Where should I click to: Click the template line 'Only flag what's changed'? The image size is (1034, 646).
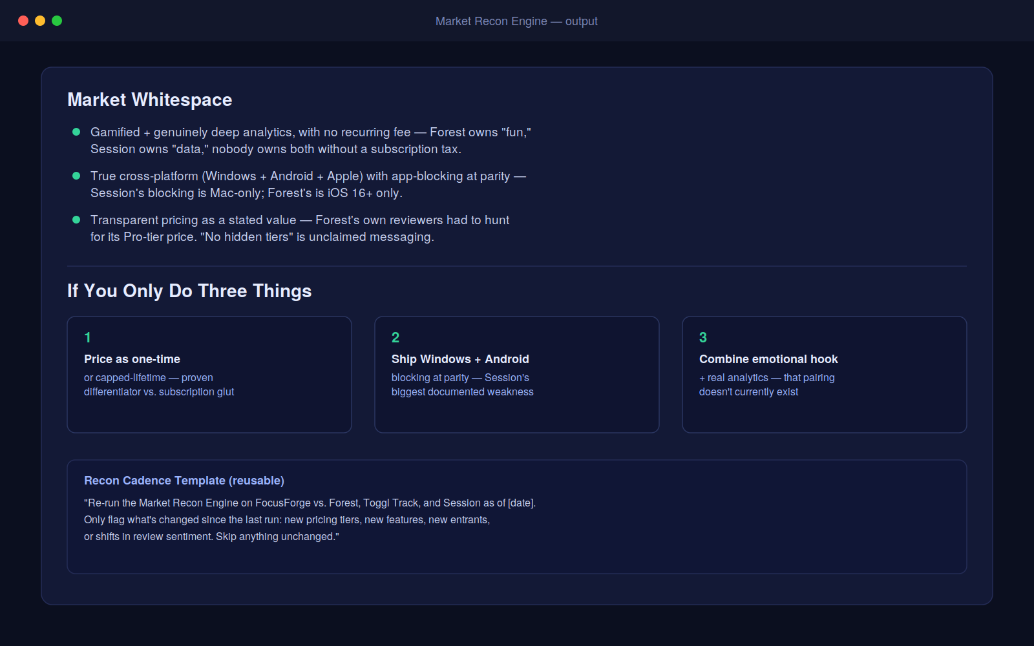pyautogui.click(x=287, y=519)
